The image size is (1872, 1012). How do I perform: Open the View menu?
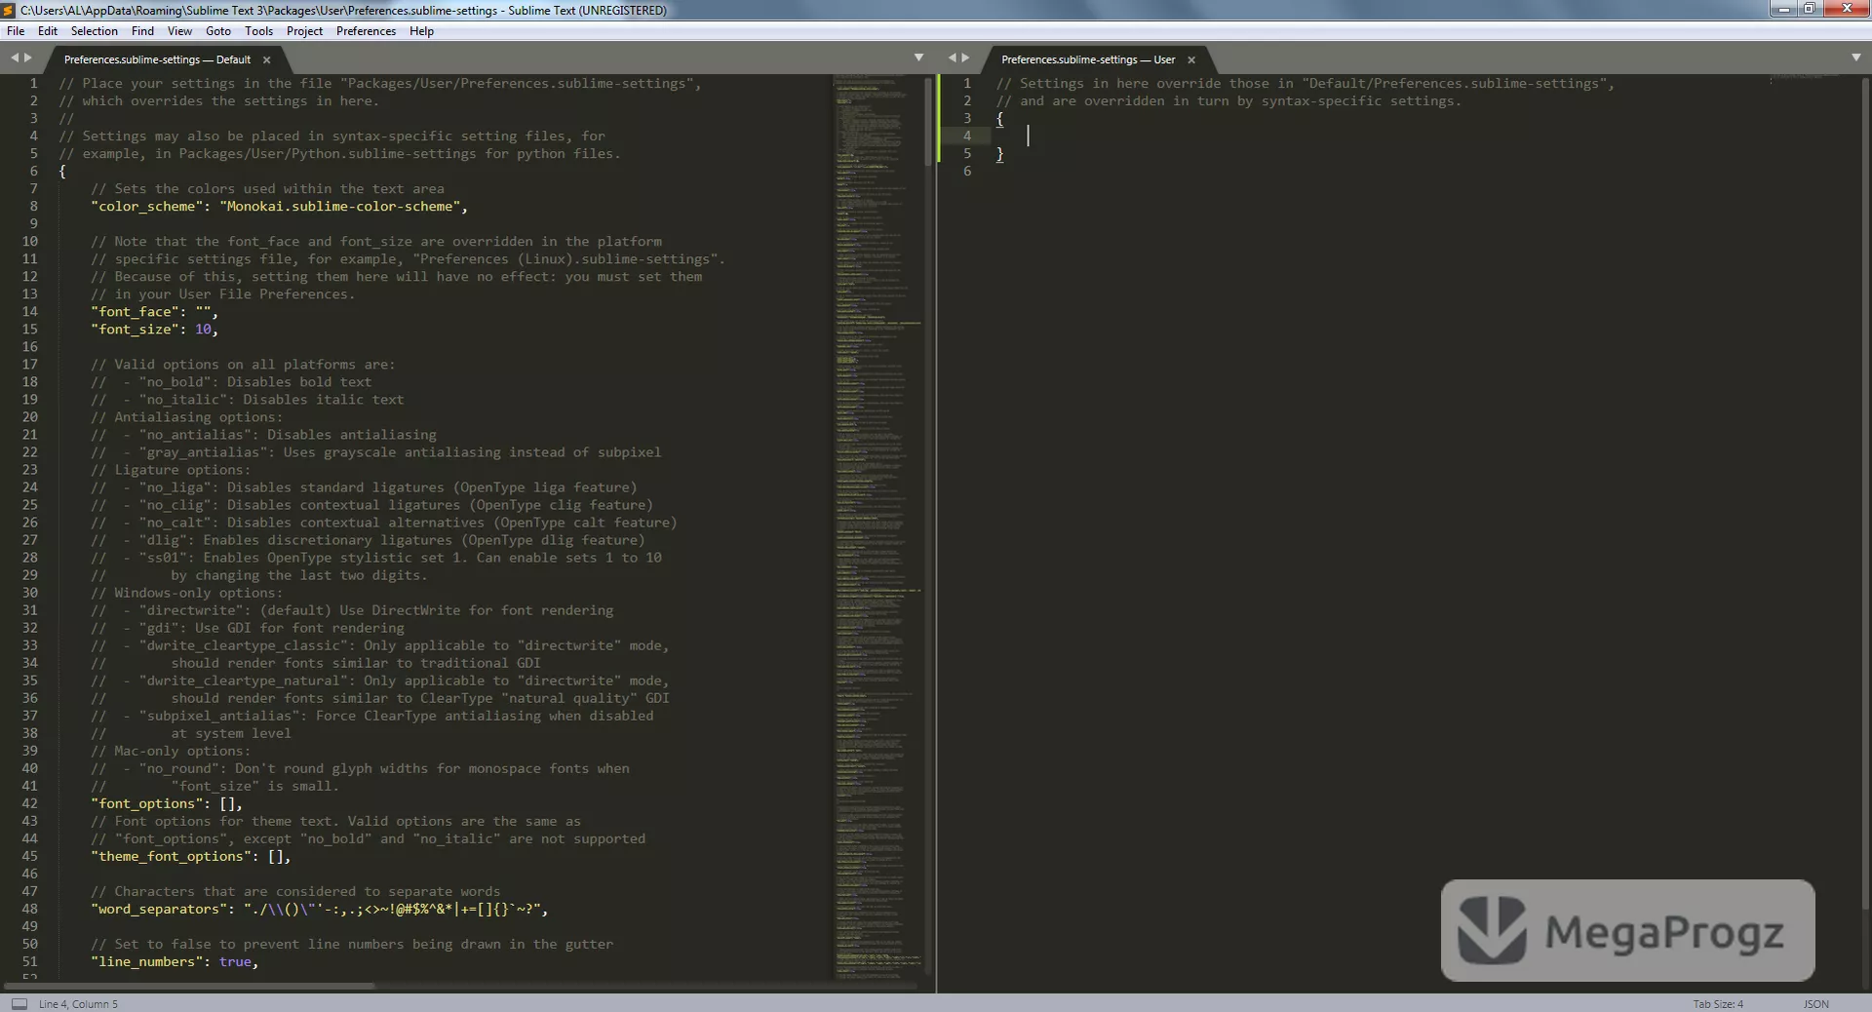click(x=180, y=31)
